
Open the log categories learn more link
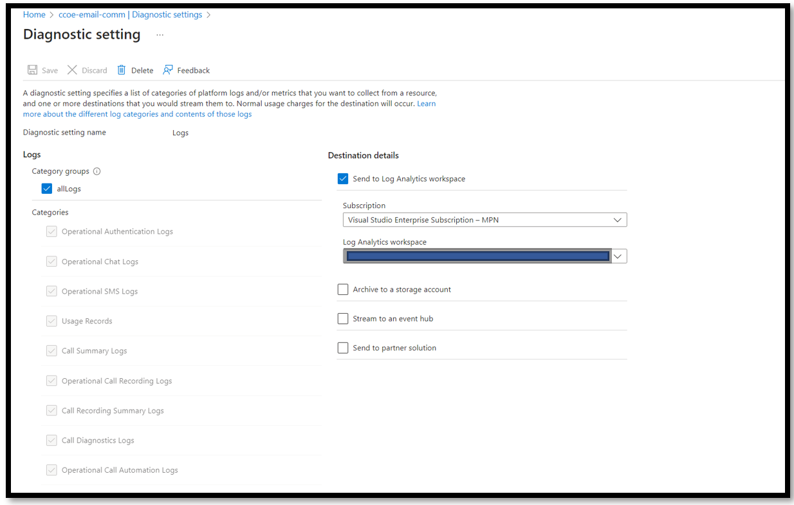click(x=137, y=113)
